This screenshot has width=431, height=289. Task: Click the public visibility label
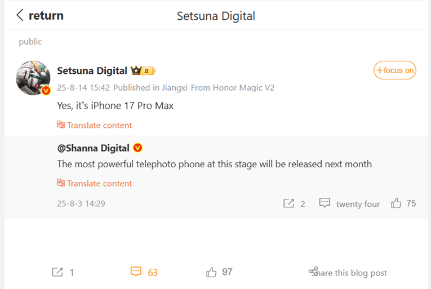(30, 42)
